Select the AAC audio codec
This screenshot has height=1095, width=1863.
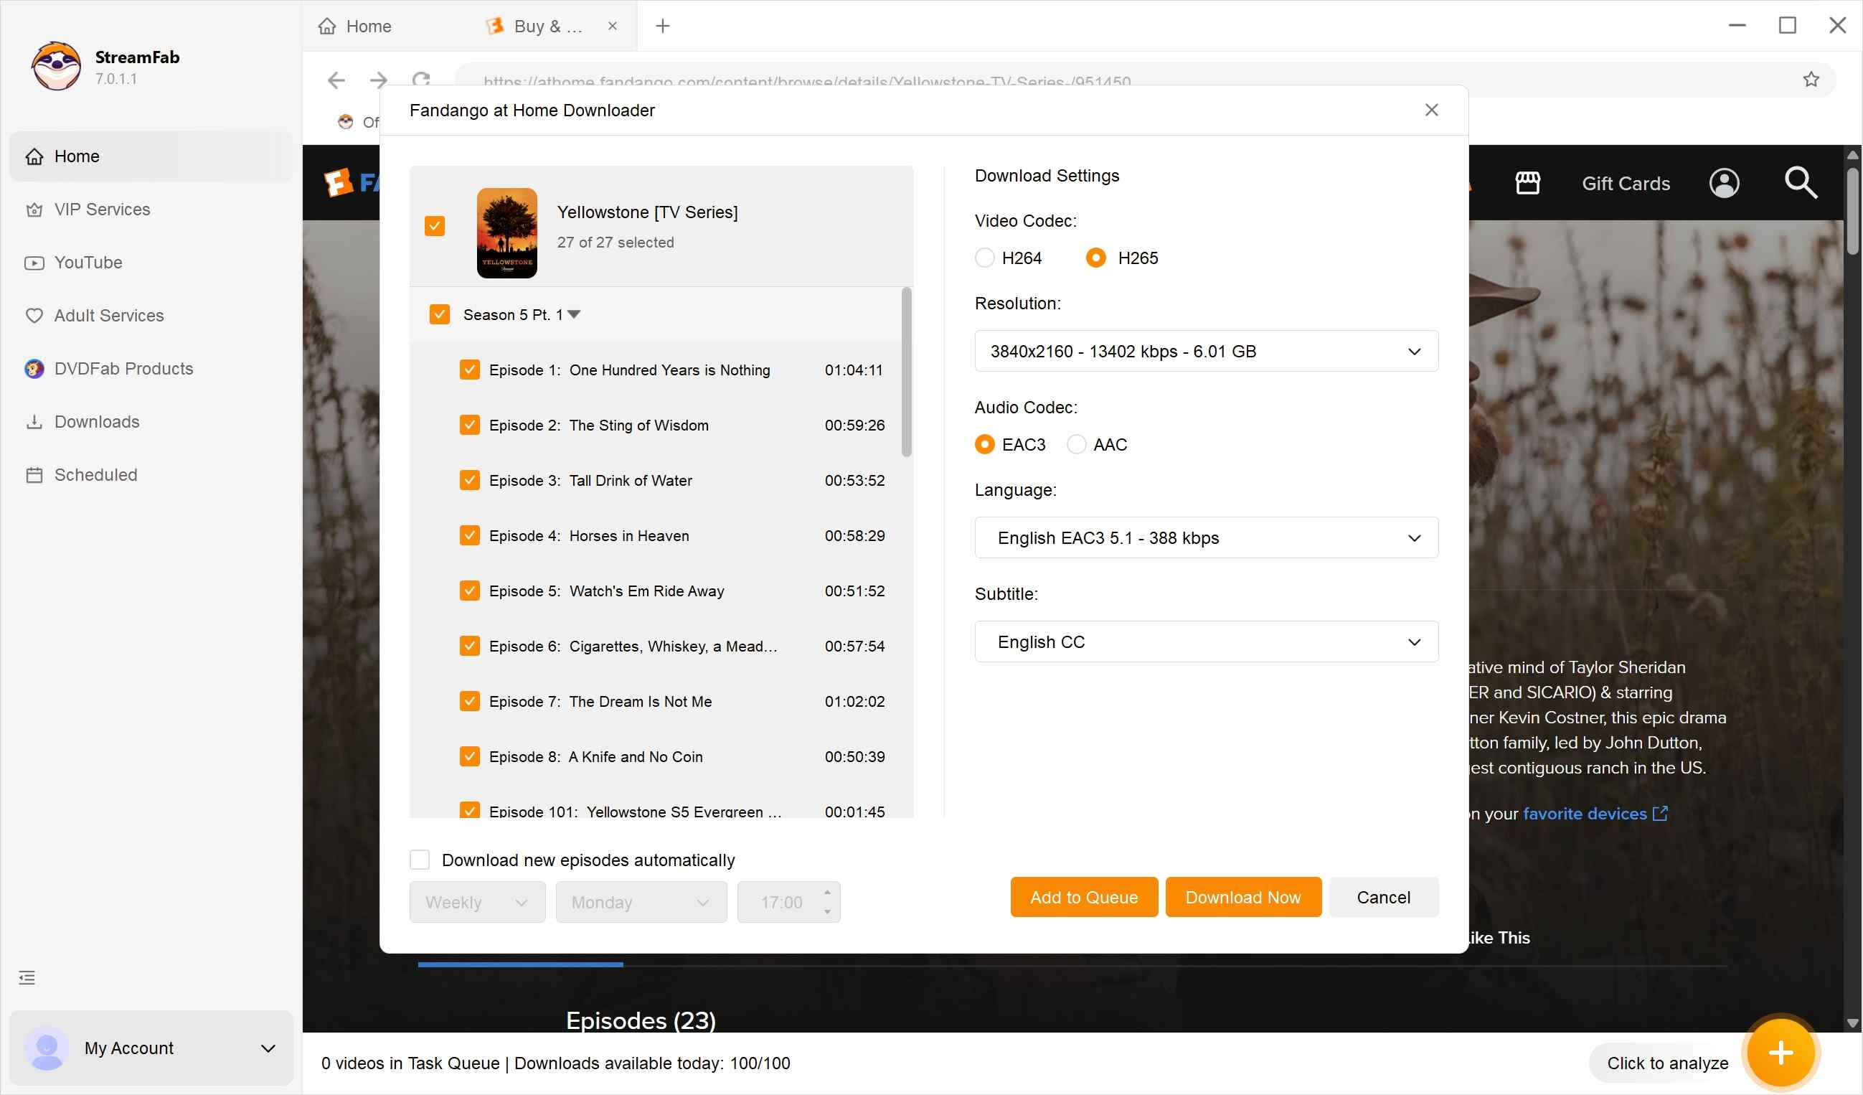[1077, 443]
